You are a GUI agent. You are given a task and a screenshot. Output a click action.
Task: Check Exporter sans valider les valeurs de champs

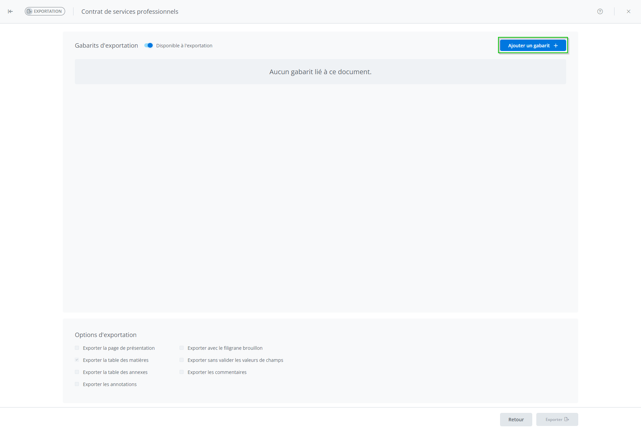tap(182, 360)
